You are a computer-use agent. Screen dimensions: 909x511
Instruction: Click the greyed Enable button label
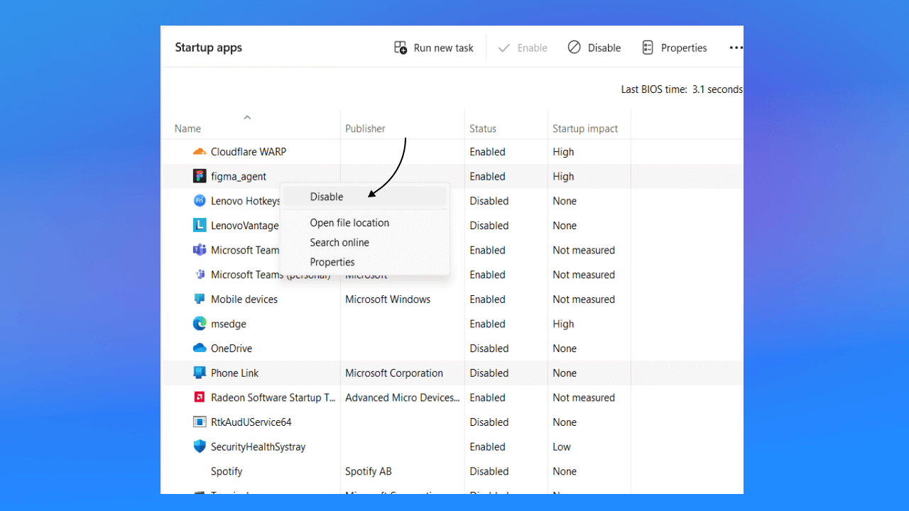coord(532,48)
